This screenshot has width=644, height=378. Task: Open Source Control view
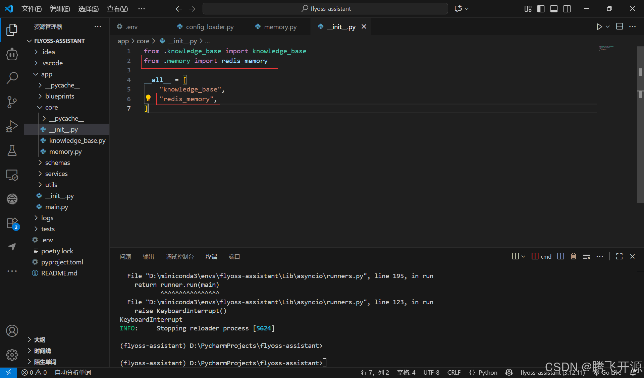pos(12,102)
